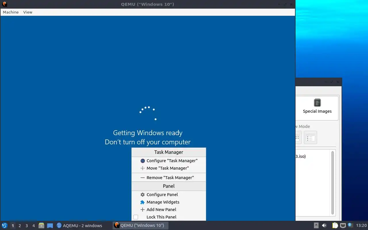Choose Add New Panel option
368x230 pixels.
click(169, 210)
